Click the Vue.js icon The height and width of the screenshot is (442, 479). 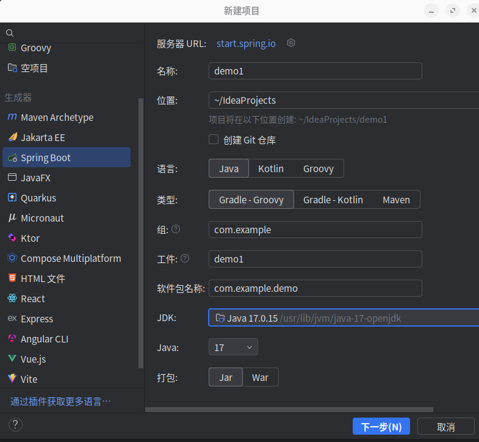[12, 358]
